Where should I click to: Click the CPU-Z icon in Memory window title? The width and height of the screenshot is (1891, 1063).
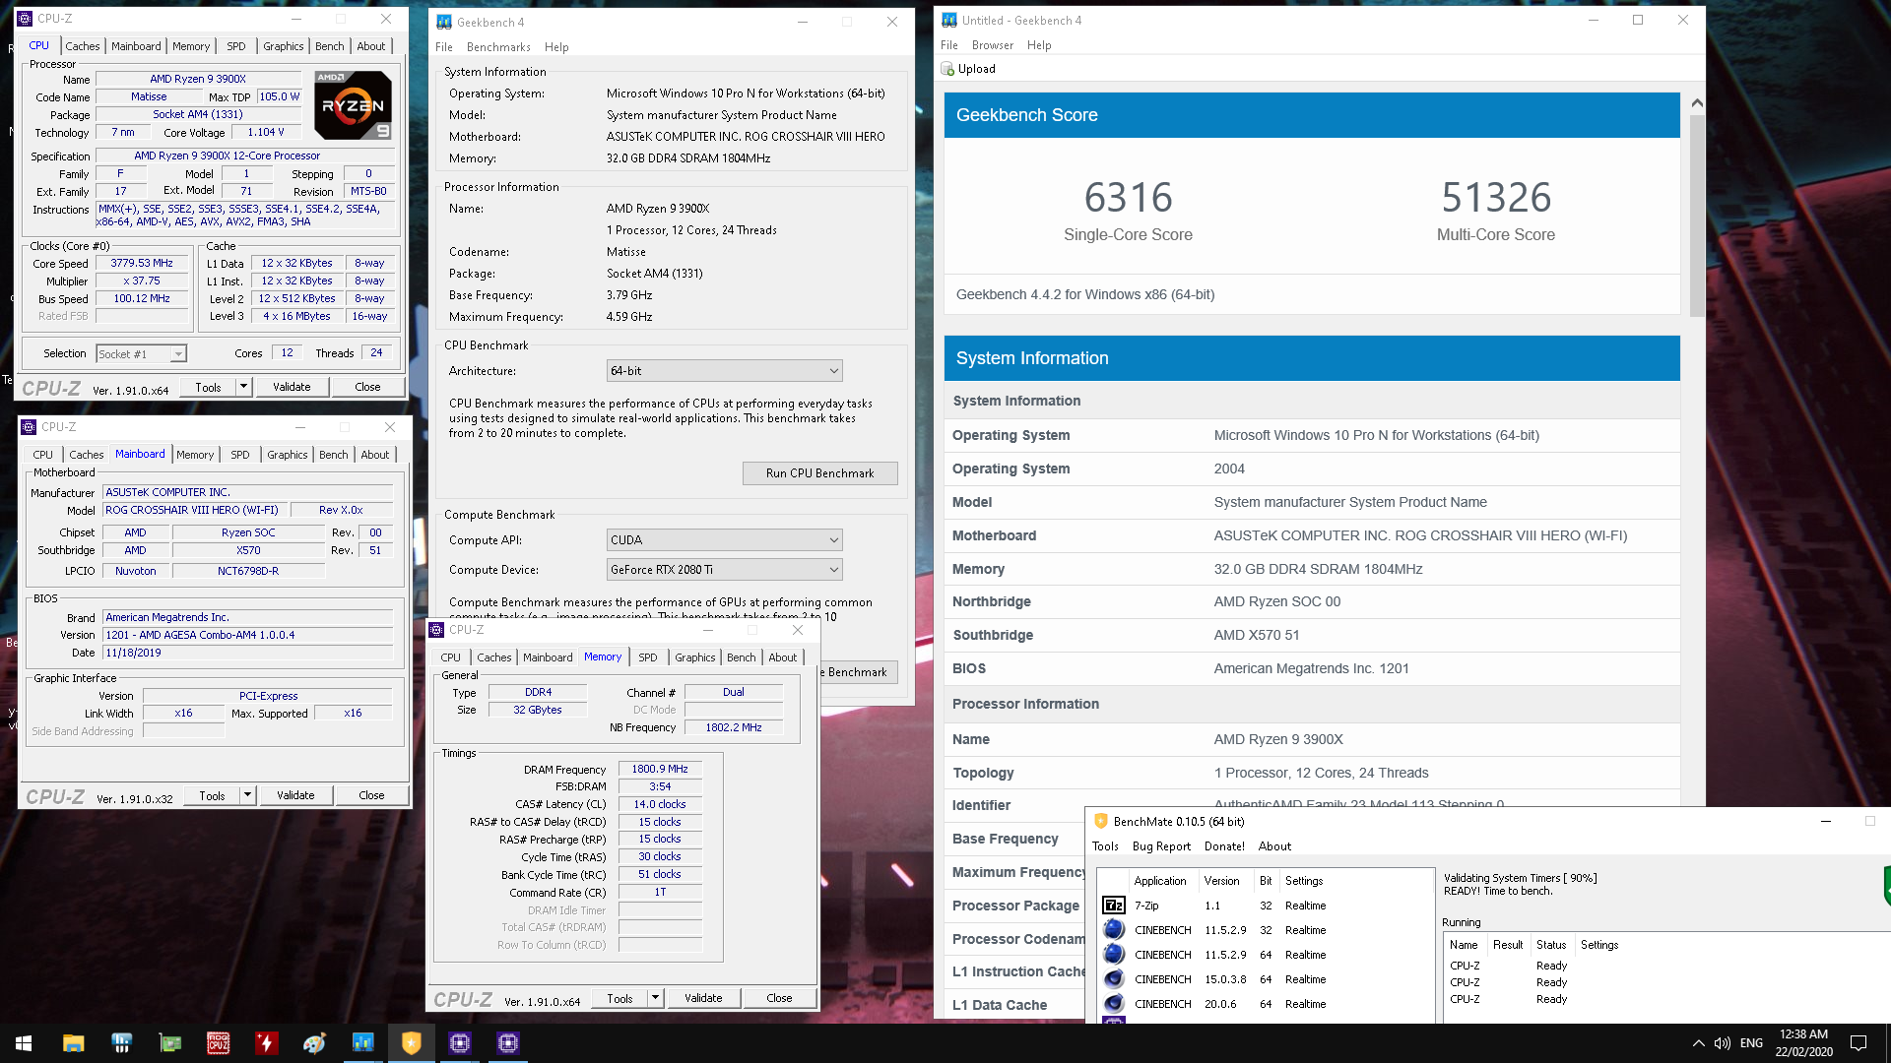[436, 630]
